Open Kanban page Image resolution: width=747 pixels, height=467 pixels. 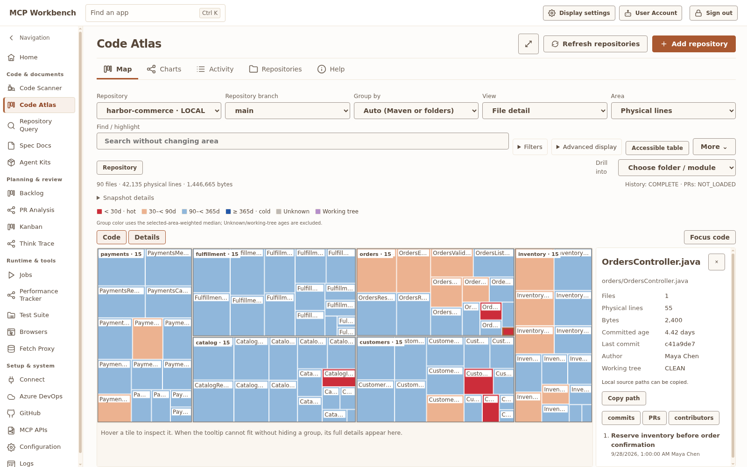pyautogui.click(x=39, y=227)
